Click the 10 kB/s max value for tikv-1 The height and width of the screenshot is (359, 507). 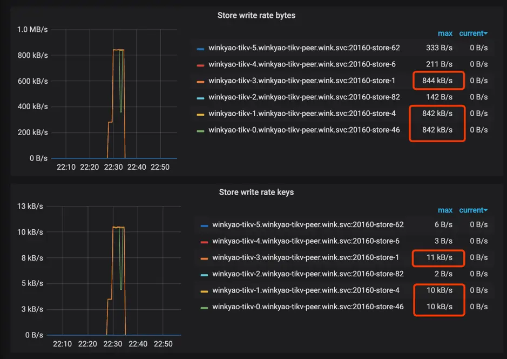coord(440,290)
